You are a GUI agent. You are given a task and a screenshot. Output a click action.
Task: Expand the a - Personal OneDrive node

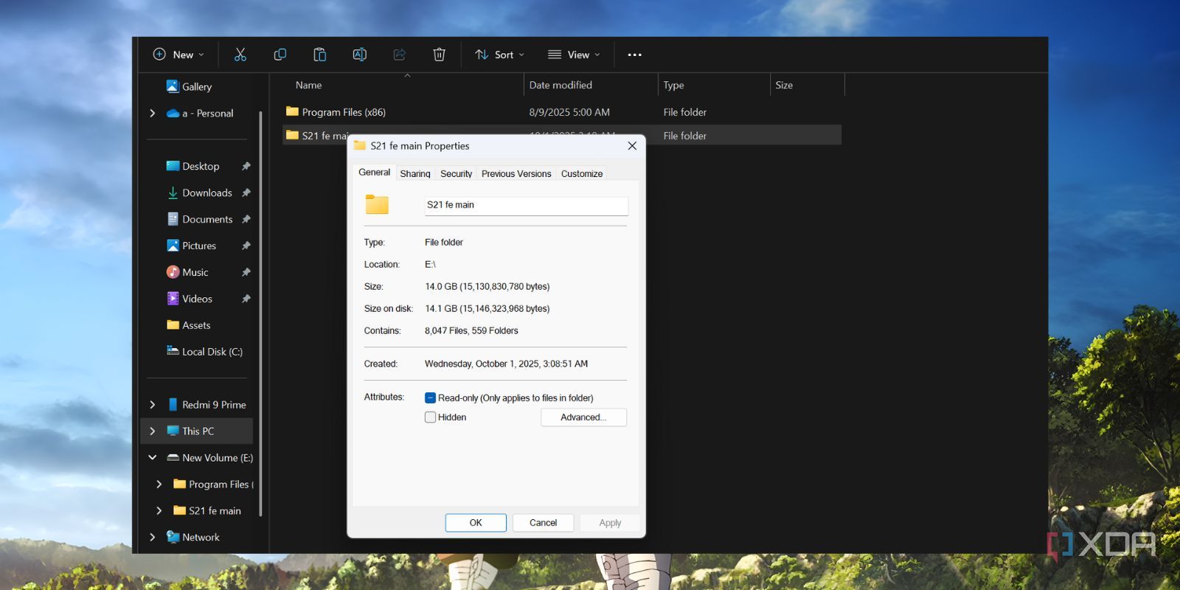pos(153,113)
